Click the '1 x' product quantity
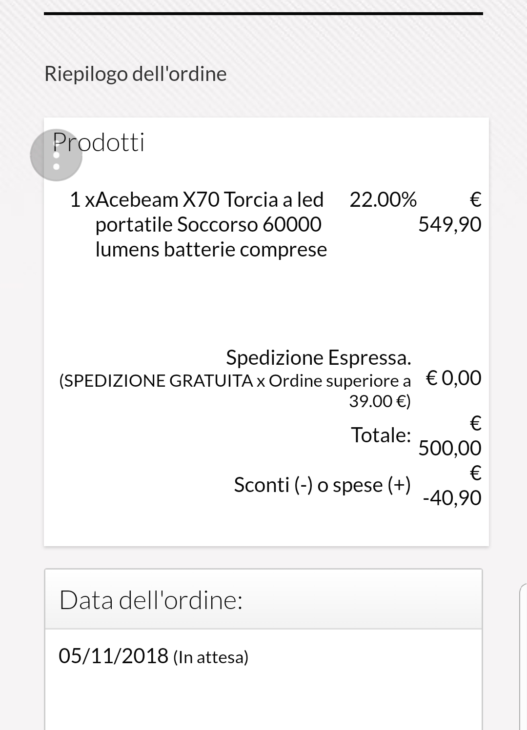The height and width of the screenshot is (730, 527). point(81,200)
